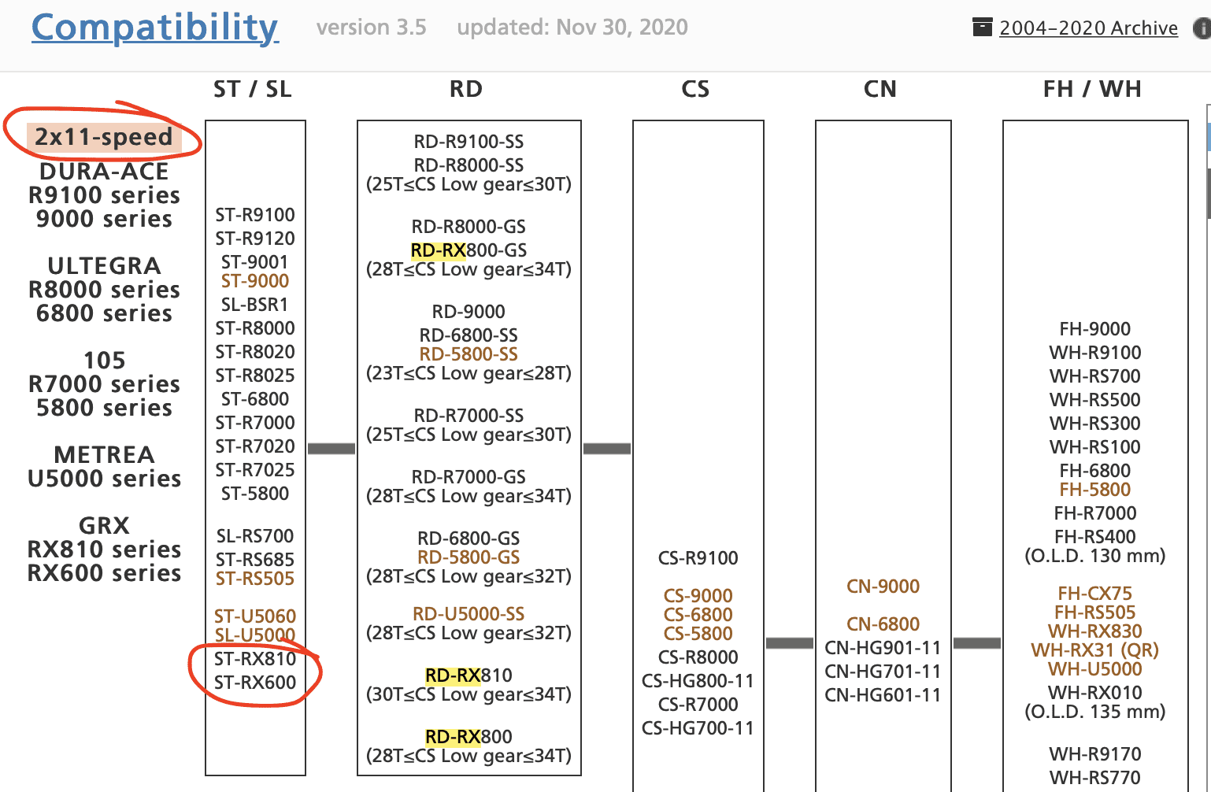Viewport: 1211px width, 792px height.
Task: Click the 'ST-6800' entry
Action: [x=255, y=399]
